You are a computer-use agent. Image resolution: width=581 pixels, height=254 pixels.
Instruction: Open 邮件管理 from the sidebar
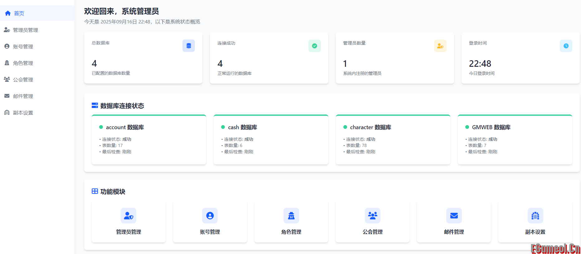pos(23,96)
